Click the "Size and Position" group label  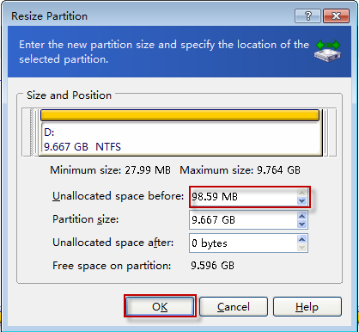click(x=69, y=95)
